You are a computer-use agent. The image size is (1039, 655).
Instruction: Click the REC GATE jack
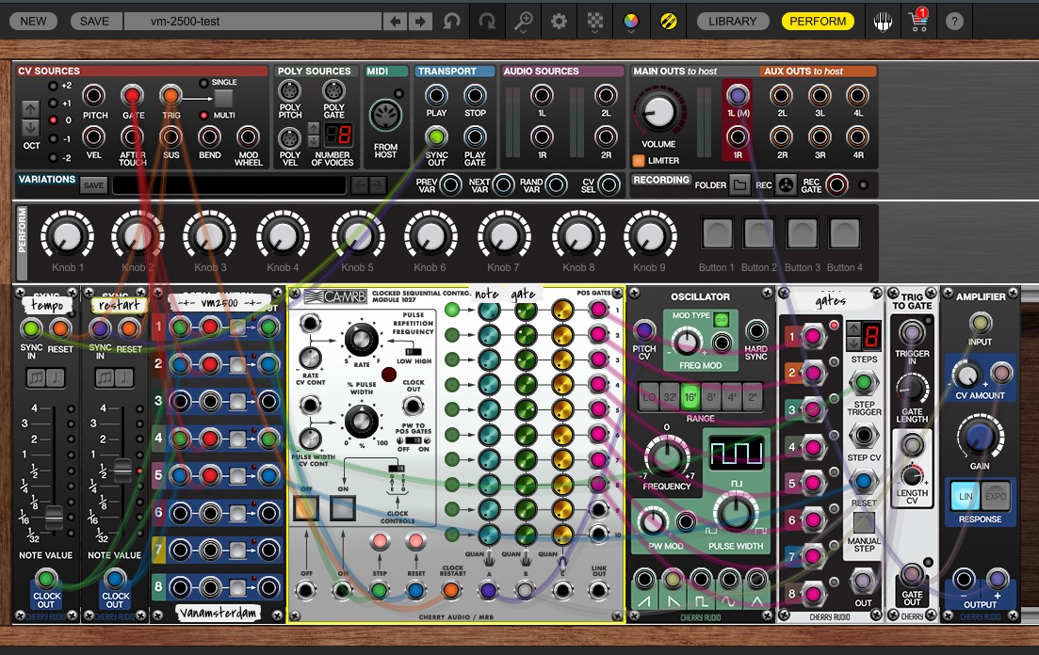[x=836, y=184]
